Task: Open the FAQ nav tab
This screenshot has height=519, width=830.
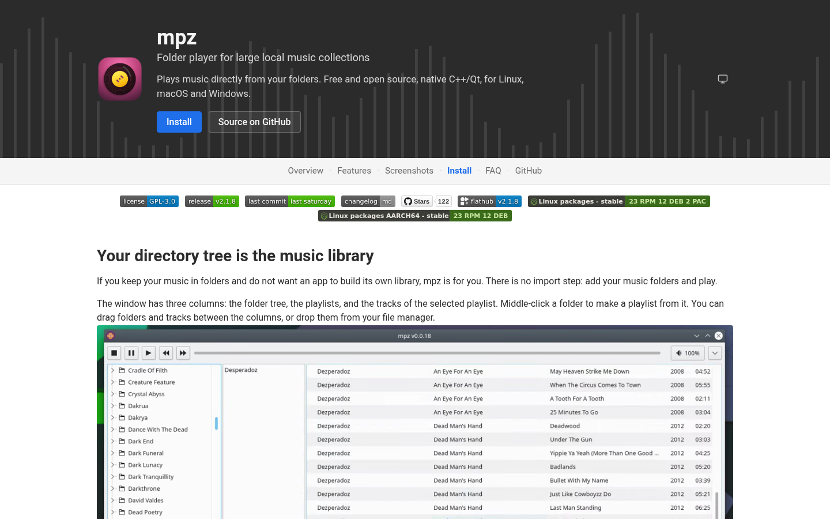Action: [x=493, y=171]
